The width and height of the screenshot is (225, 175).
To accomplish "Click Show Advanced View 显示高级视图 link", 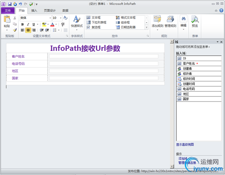I will coord(185,145).
